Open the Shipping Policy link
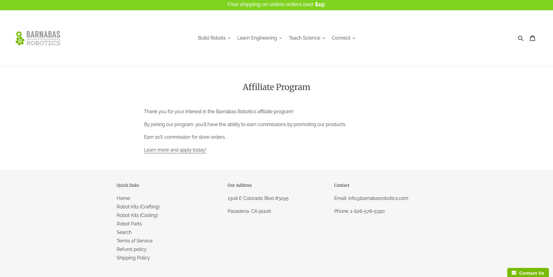Screen dimensions: 553x277 (x=133, y=258)
